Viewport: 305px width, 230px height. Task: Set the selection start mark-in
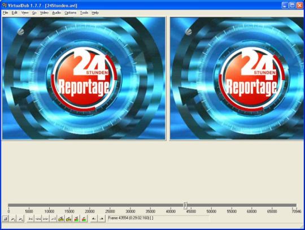tap(94, 219)
